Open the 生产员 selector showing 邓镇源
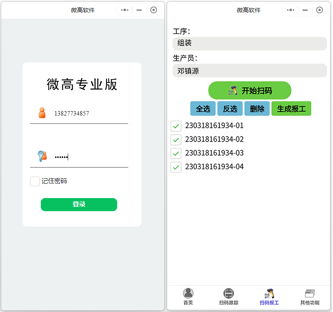 tap(249, 71)
